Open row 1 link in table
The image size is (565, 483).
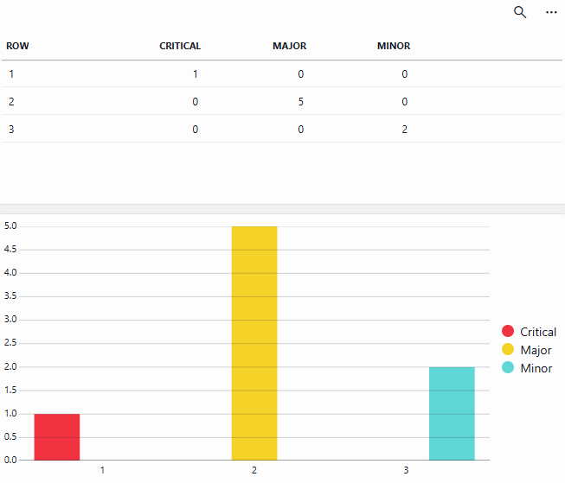[x=11, y=74]
